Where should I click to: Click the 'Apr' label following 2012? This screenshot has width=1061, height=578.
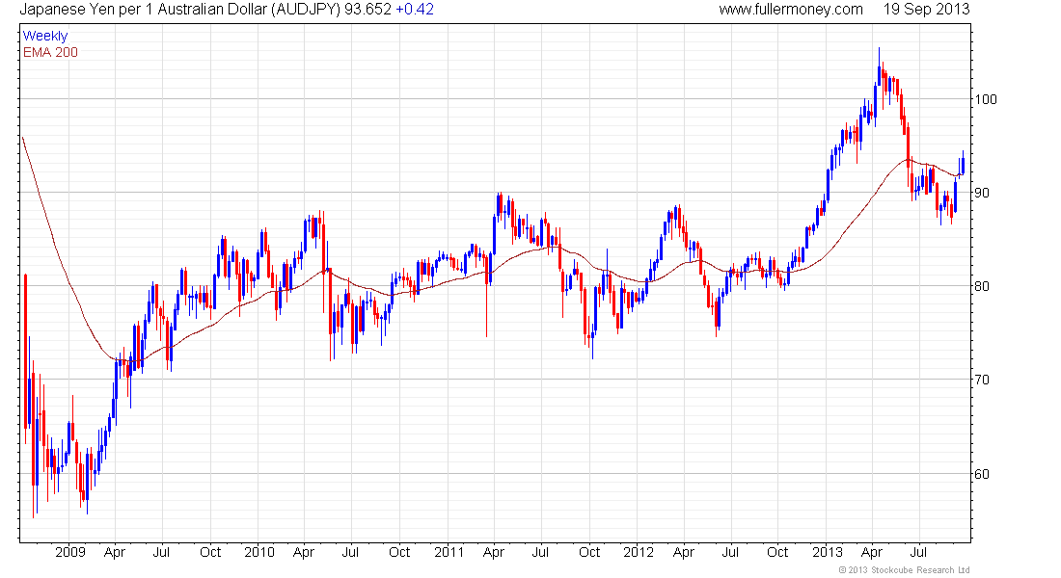click(x=684, y=553)
